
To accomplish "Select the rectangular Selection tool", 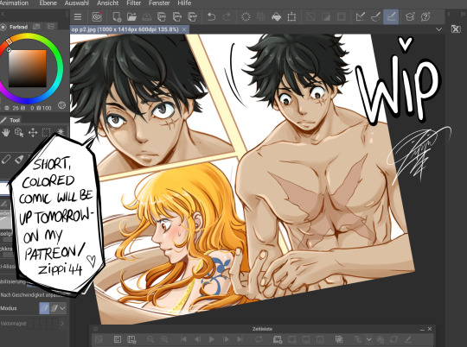I will coord(46,132).
